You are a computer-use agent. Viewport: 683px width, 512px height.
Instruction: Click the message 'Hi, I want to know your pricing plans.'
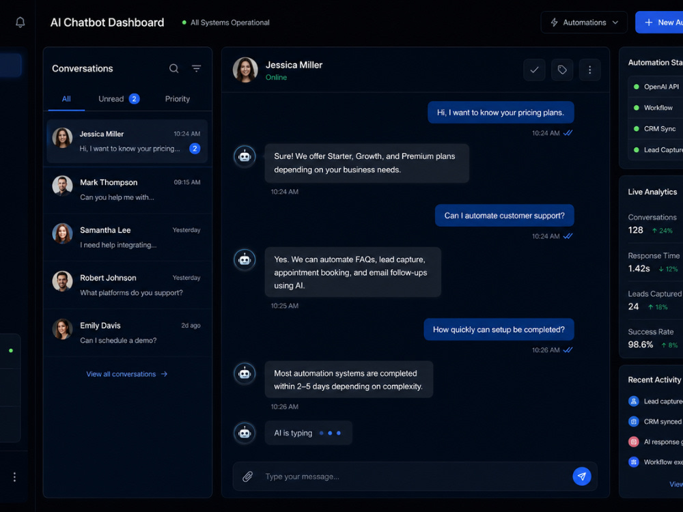(x=501, y=113)
